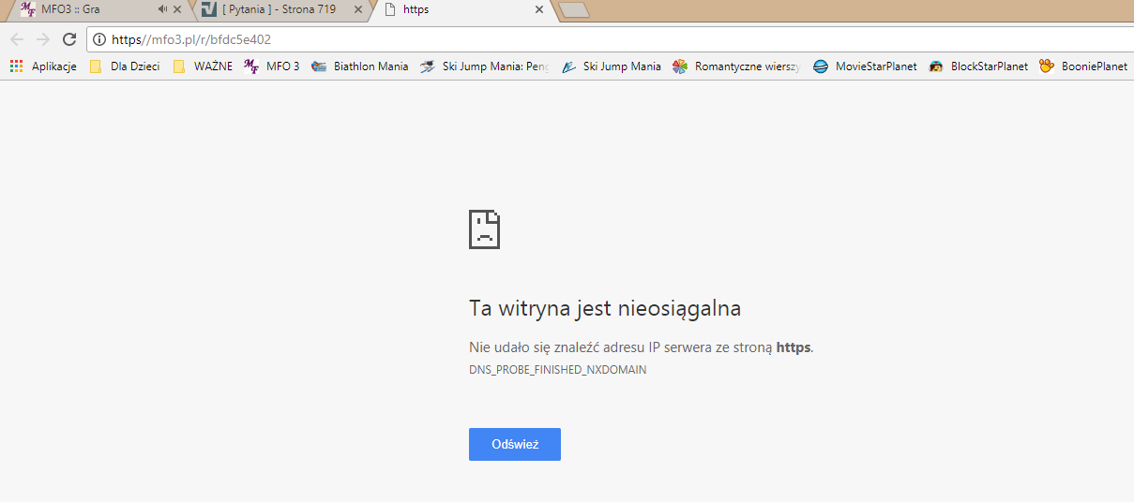The width and height of the screenshot is (1134, 502).
Task: Click the site information icon in address bar
Action: point(99,39)
